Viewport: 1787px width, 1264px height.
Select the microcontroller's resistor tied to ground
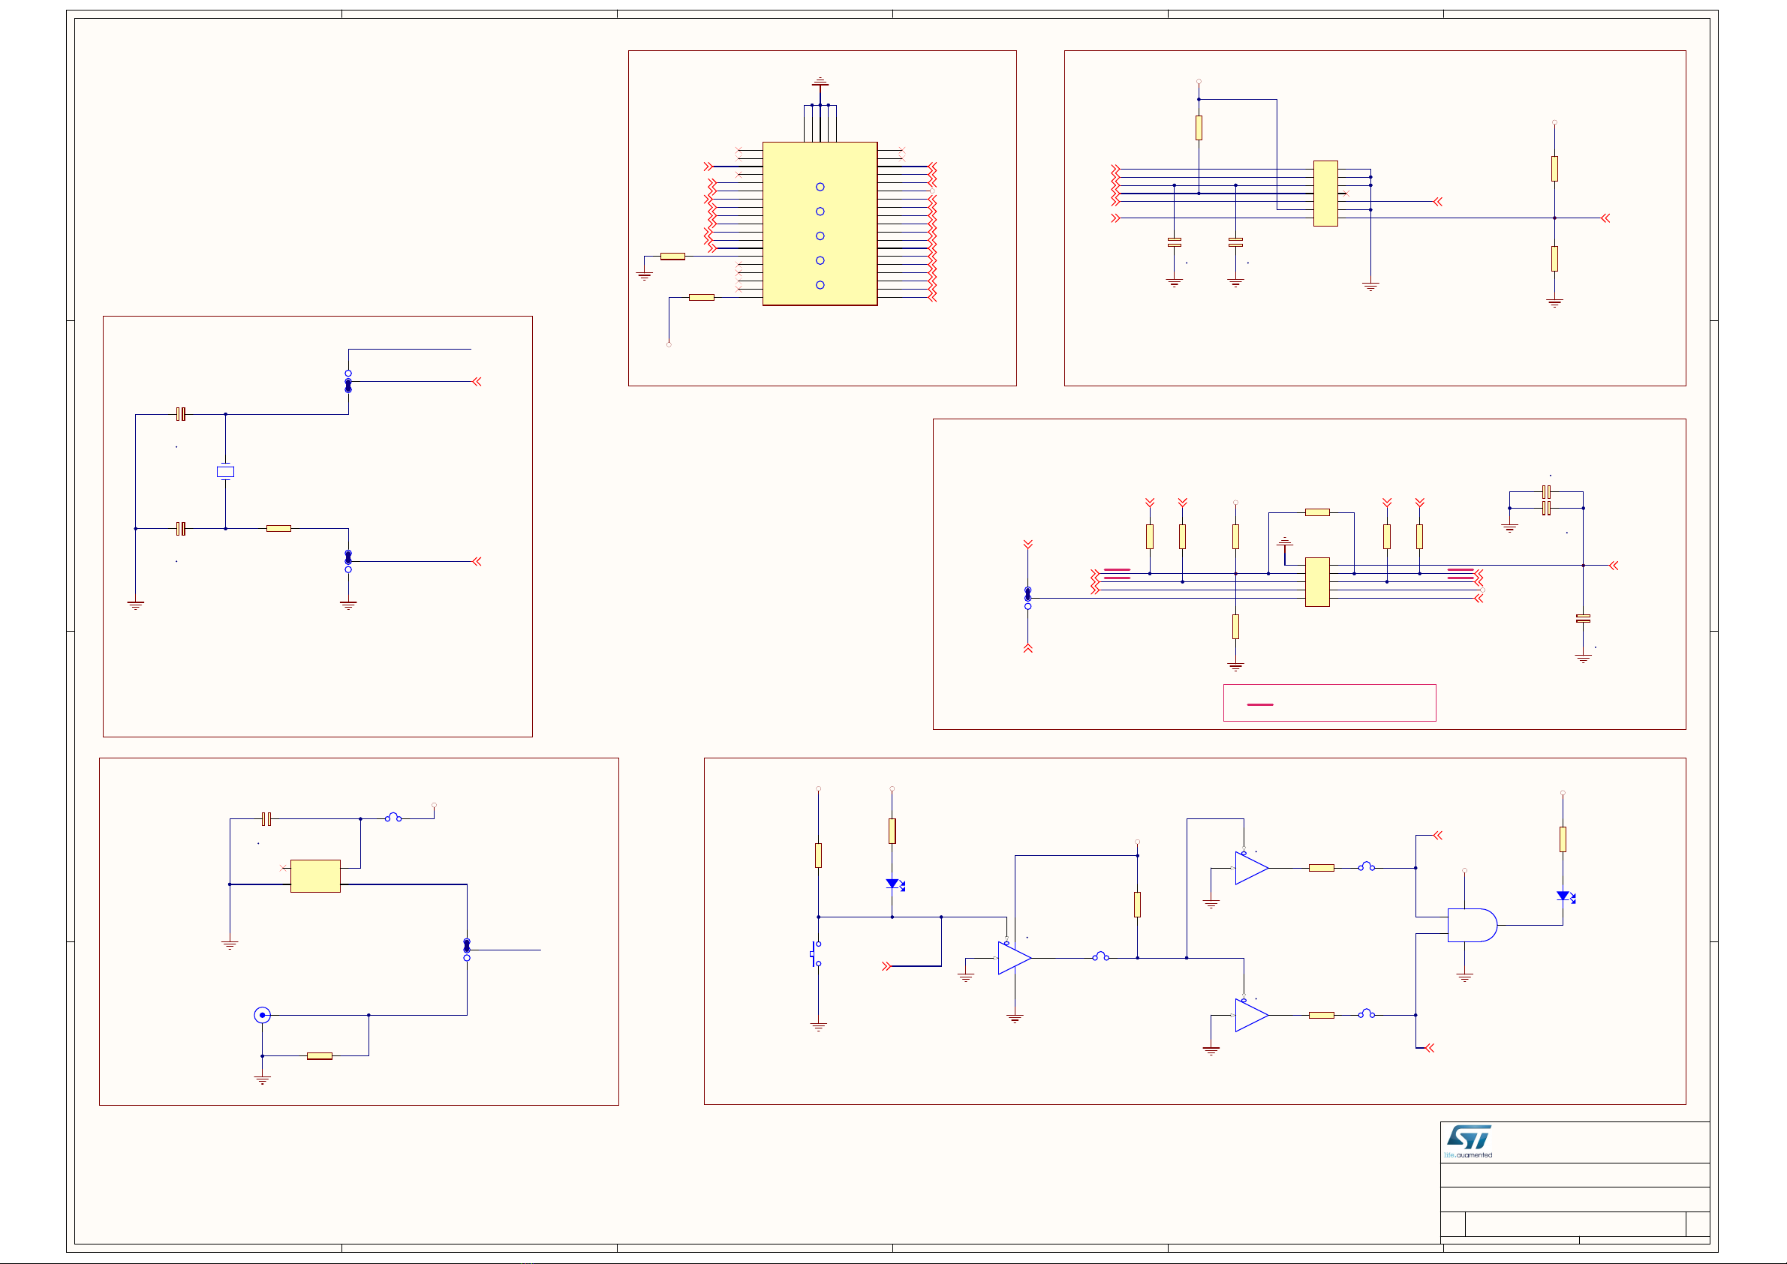672,256
